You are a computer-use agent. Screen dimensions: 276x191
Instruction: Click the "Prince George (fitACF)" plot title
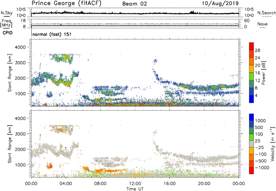66,3
